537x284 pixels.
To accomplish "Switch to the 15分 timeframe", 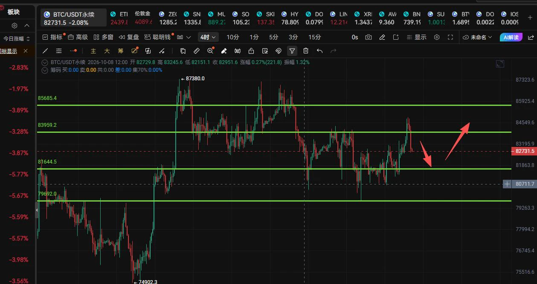I will [x=315, y=37].
